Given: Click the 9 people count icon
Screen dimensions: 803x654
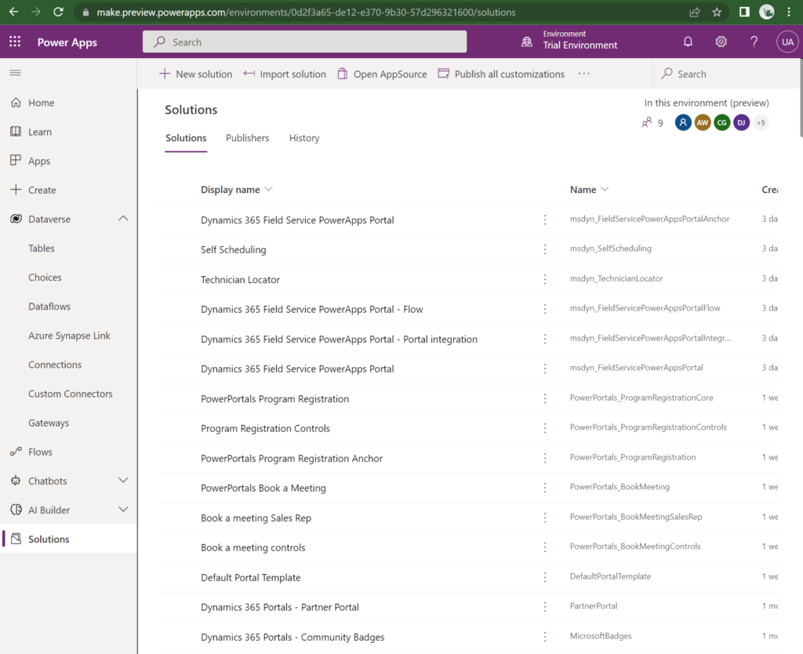Looking at the screenshot, I should [x=647, y=122].
